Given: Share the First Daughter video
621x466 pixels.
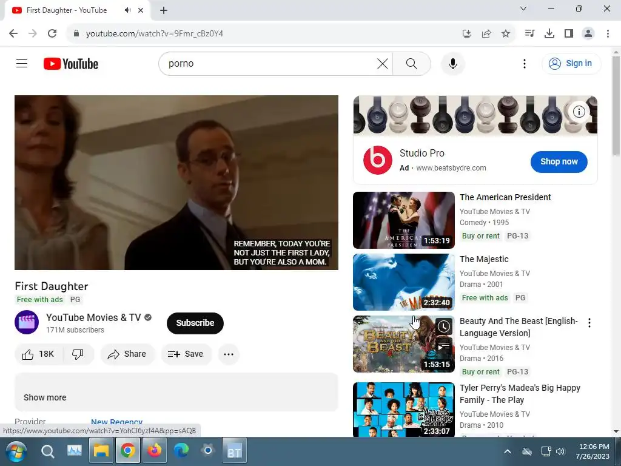Looking at the screenshot, I should (127, 354).
